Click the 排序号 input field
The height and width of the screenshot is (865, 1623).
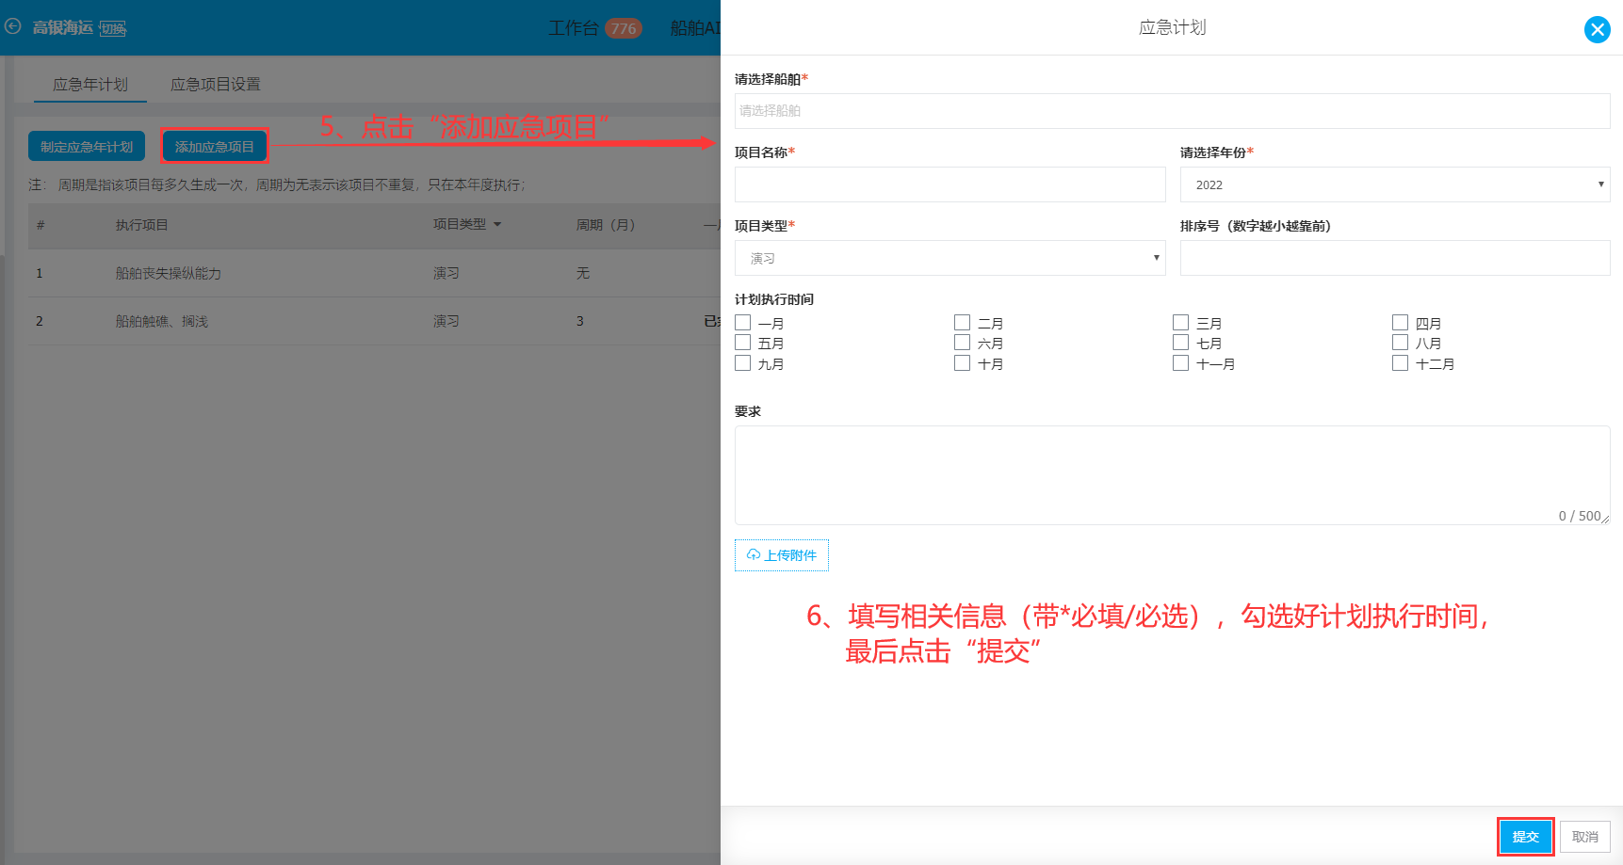pos(1394,258)
